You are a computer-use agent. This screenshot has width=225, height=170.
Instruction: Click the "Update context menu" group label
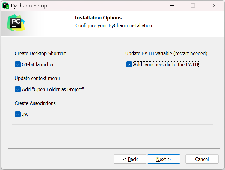pyautogui.click(x=37, y=78)
